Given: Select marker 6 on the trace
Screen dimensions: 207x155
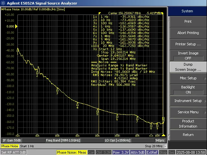Looking at the screenshot, I should [x=117, y=116].
